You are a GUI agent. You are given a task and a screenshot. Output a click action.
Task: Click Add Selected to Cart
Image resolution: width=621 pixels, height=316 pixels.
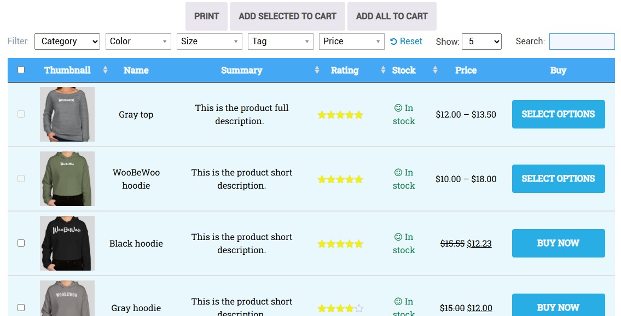288,16
